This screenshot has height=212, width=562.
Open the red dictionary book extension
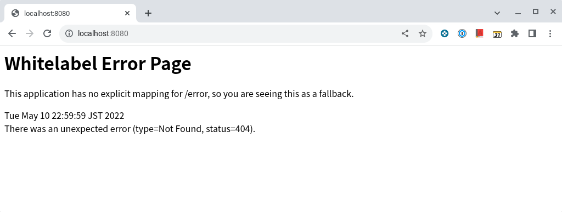point(480,33)
